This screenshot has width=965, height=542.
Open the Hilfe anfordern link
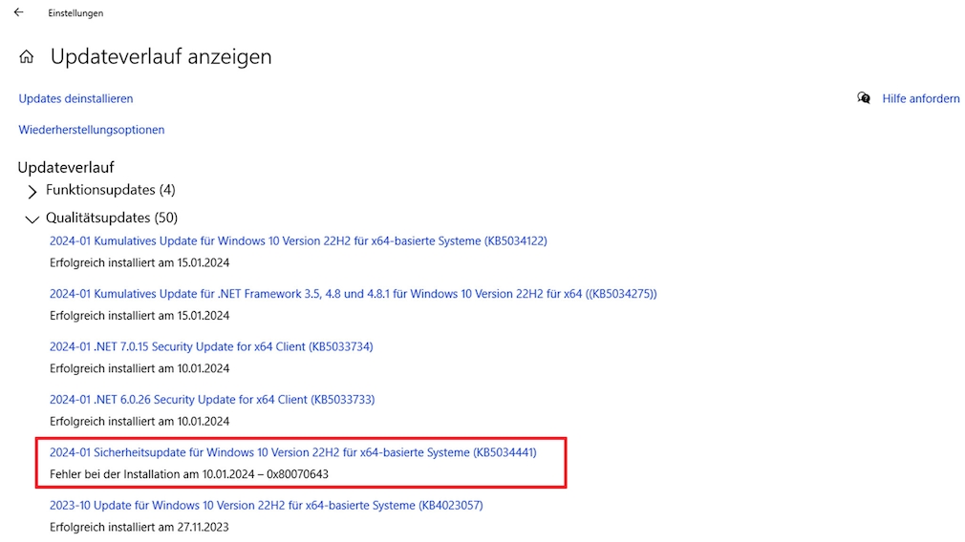coord(920,98)
